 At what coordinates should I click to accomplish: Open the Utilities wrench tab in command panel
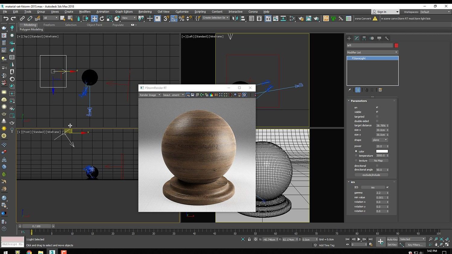click(387, 38)
